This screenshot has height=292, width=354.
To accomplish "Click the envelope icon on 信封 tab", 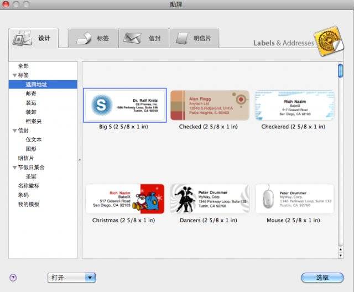I will tap(132, 38).
